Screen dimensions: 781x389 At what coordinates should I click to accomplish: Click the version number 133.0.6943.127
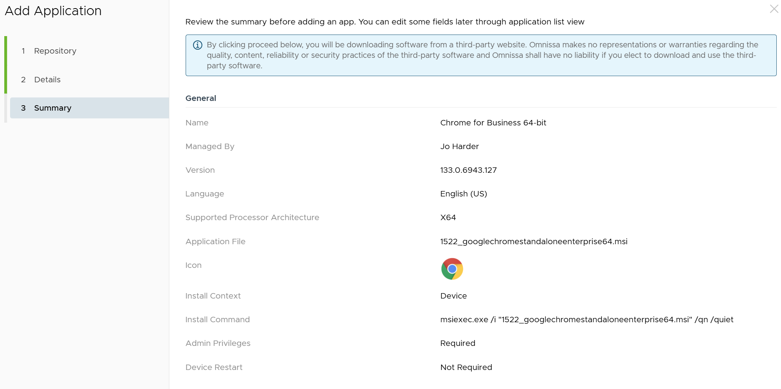468,170
